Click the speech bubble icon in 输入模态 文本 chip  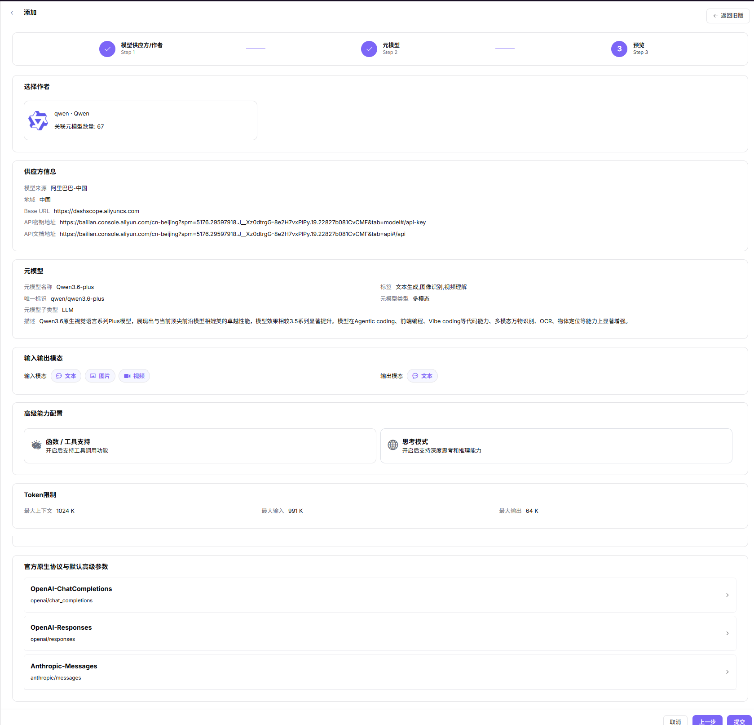(x=59, y=376)
